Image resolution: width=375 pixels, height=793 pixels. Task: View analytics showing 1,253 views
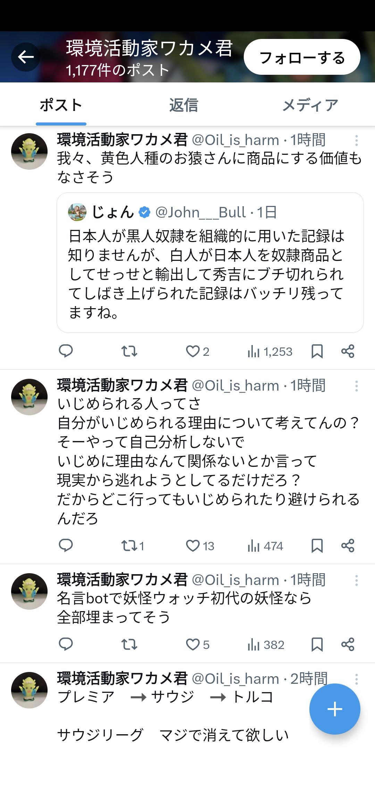point(270,352)
